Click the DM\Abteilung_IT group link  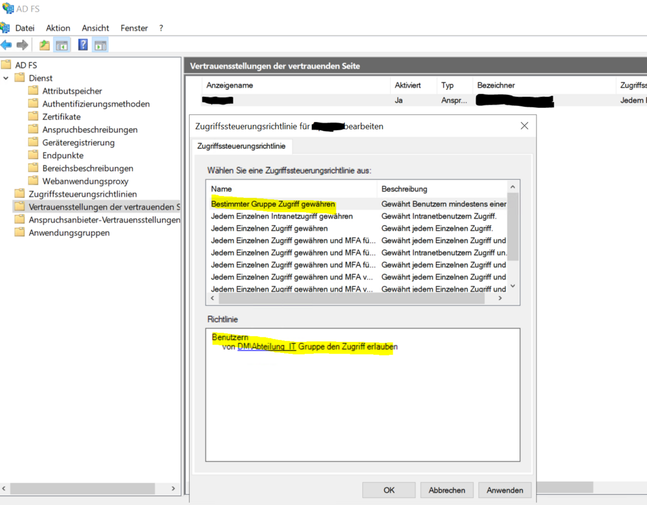click(267, 347)
